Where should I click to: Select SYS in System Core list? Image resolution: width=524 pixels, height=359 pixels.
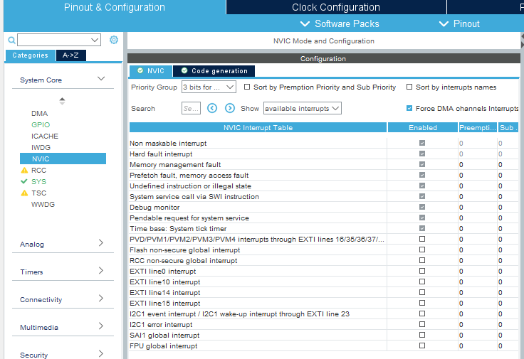38,181
